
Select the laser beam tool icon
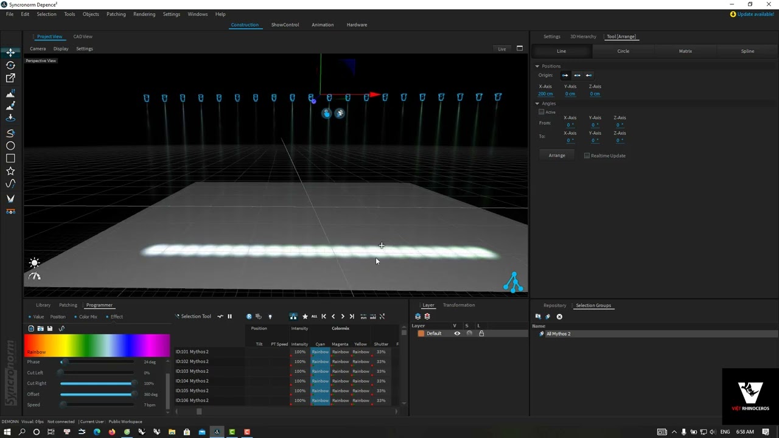click(10, 198)
